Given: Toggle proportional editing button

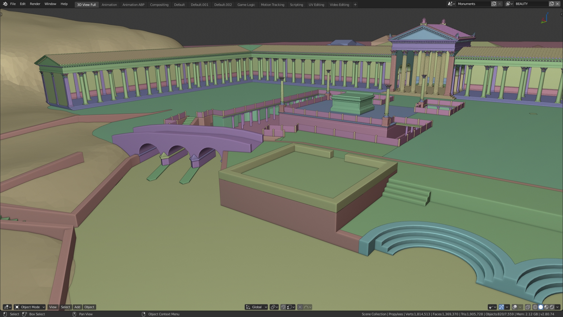Looking at the screenshot, I should pyautogui.click(x=300, y=307).
